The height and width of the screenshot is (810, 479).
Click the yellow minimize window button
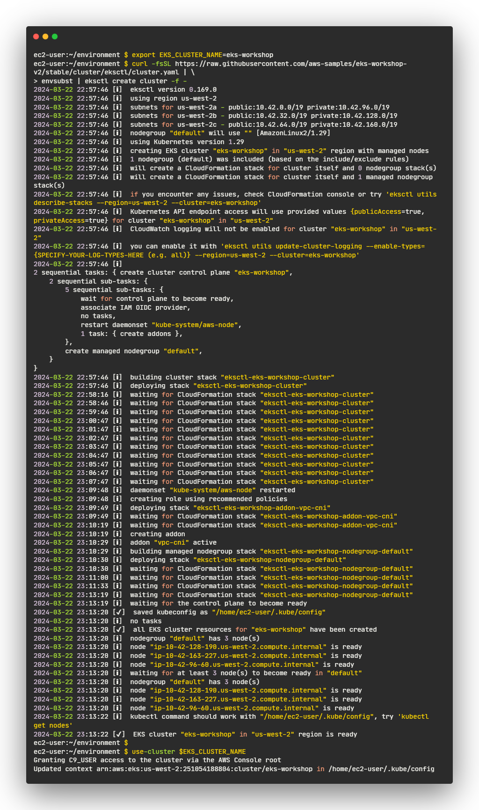click(x=45, y=36)
